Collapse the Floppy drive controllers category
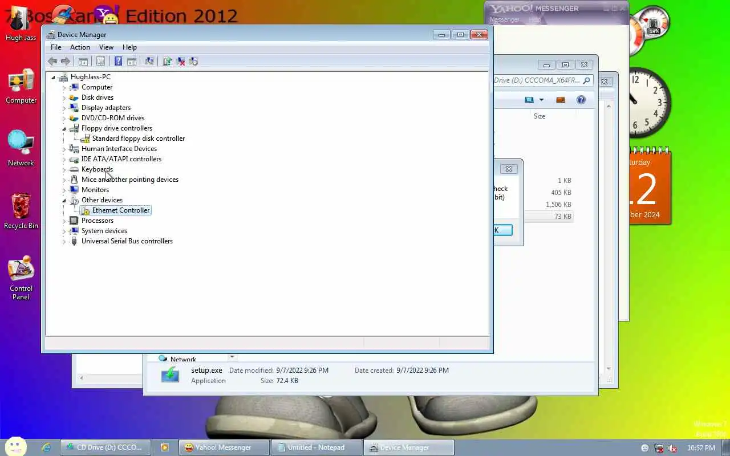This screenshot has height=456, width=730. (x=64, y=129)
